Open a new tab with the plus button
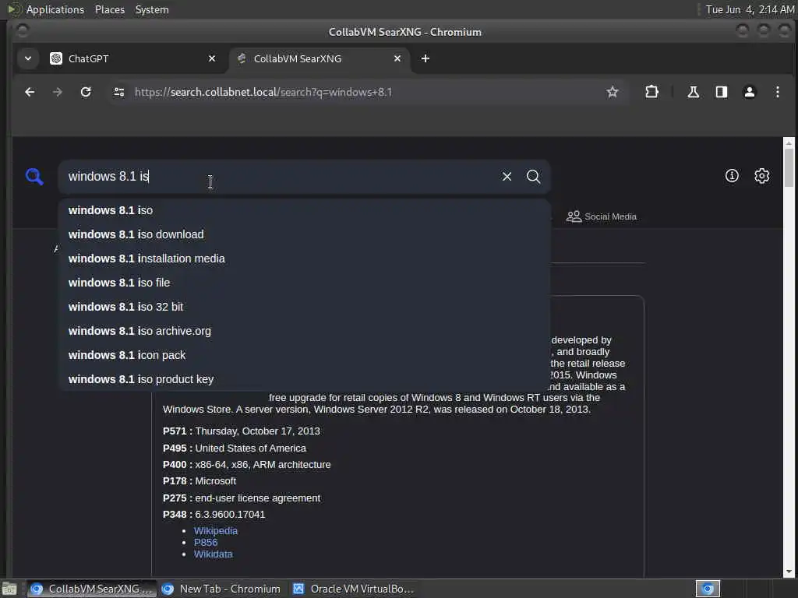 coord(425,59)
